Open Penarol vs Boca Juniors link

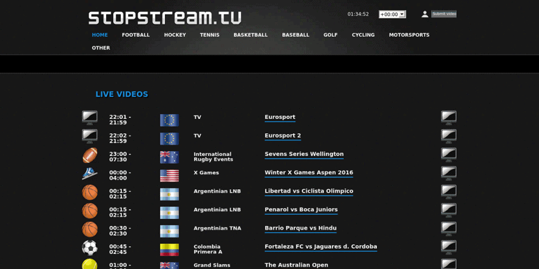point(301,210)
